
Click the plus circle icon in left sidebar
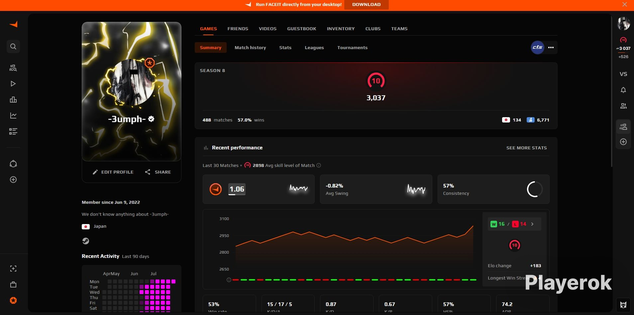click(13, 180)
